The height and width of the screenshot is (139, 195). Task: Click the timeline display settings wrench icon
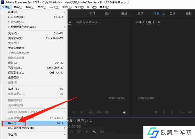[x=94, y=132]
